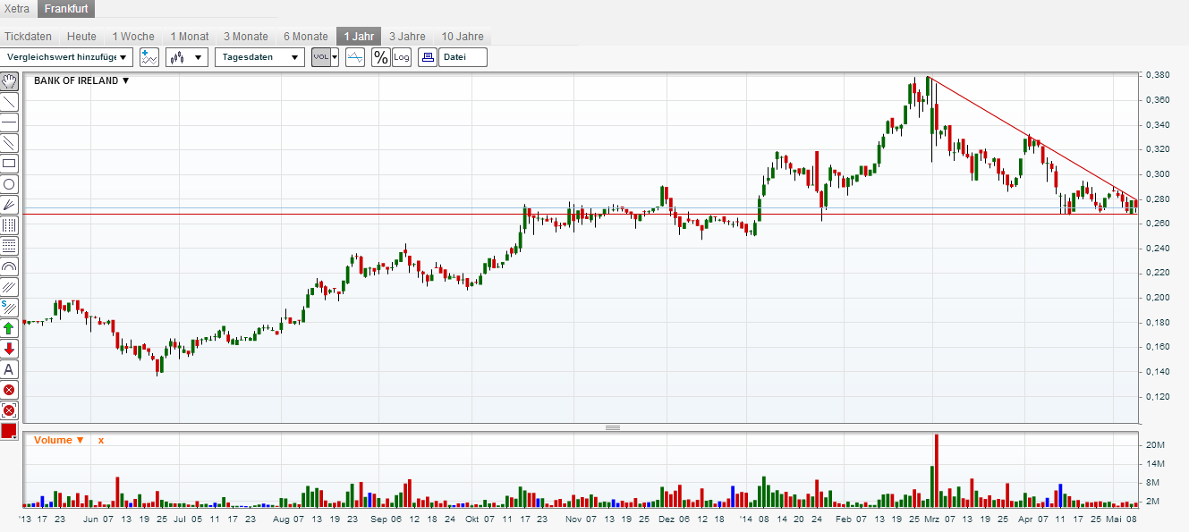
Task: Select the diagonal lines tool marked S
Action: tap(9, 308)
